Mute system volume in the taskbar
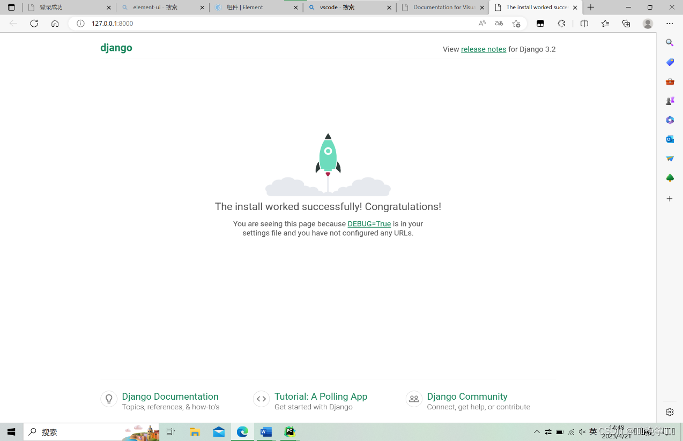The height and width of the screenshot is (441, 683). click(582, 432)
